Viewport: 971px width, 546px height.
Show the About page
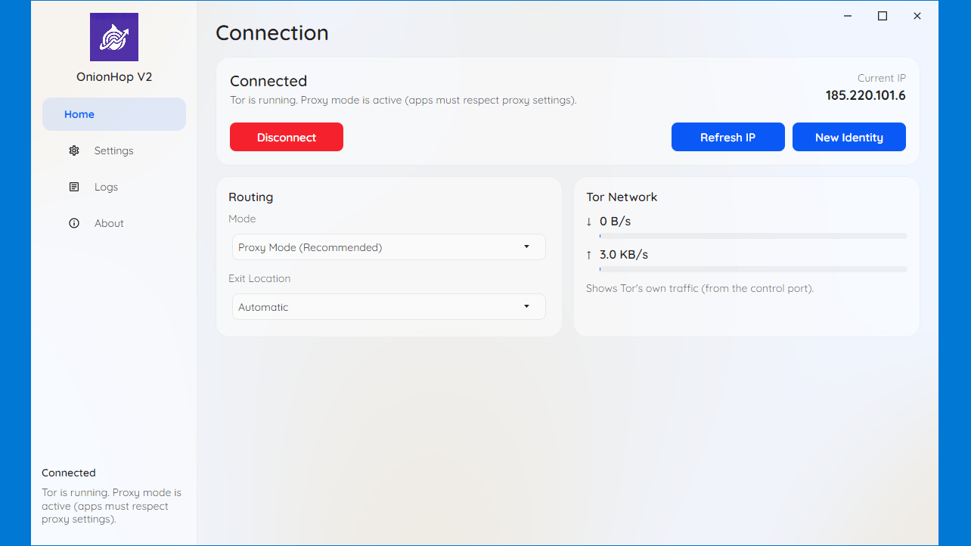pos(109,223)
